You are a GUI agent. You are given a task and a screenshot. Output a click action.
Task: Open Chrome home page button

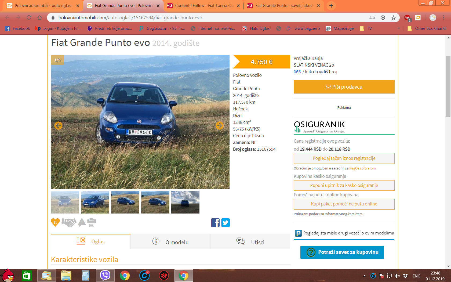point(39,17)
